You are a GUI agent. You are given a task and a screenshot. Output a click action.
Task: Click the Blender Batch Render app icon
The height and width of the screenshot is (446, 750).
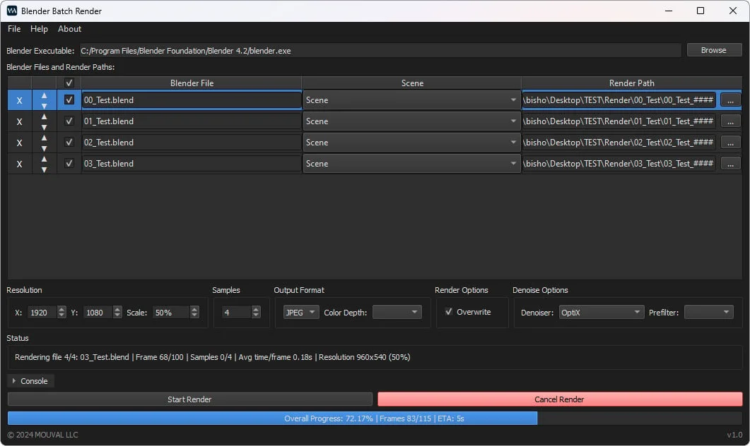click(11, 11)
